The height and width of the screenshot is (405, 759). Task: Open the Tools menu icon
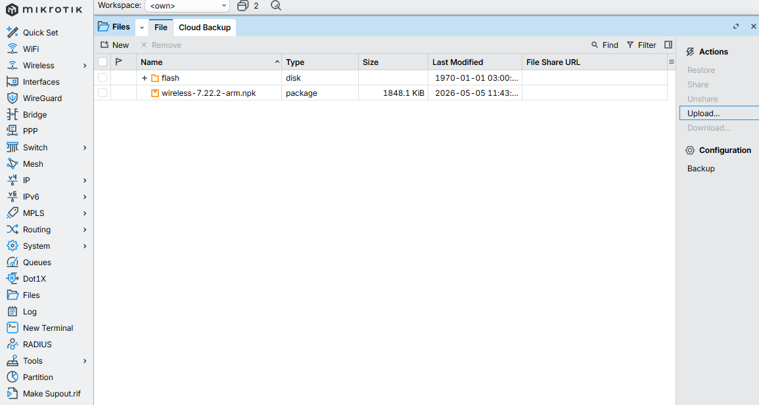(x=12, y=361)
